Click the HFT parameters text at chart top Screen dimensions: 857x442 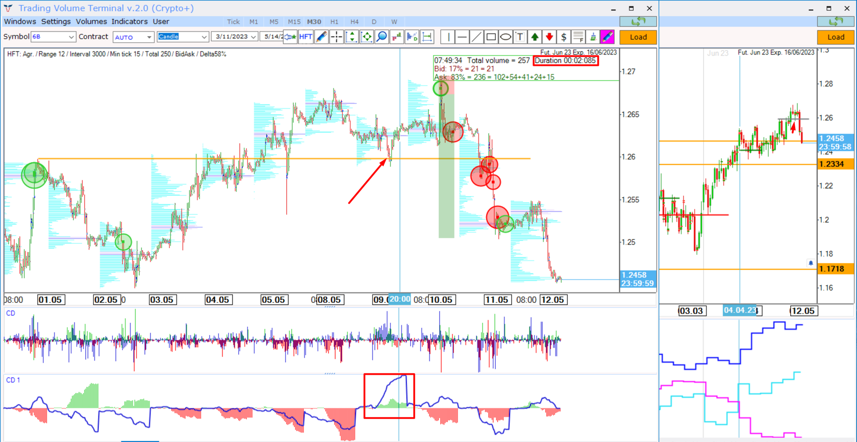pos(117,54)
